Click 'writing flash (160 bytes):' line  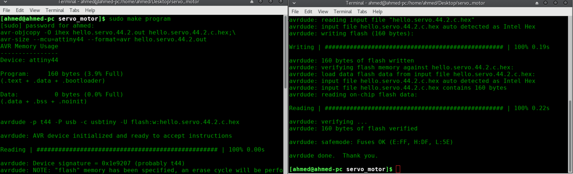click(351, 33)
